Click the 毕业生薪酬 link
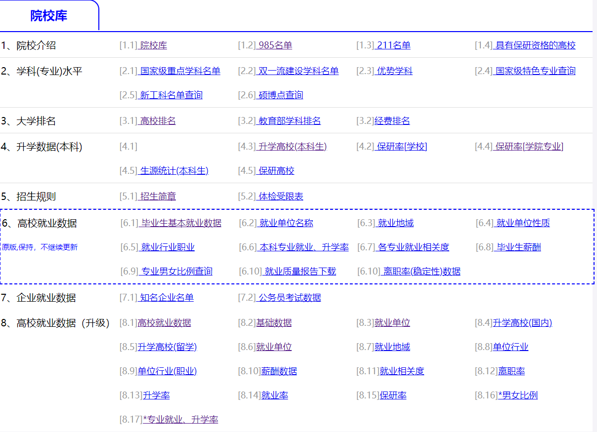 coord(518,247)
